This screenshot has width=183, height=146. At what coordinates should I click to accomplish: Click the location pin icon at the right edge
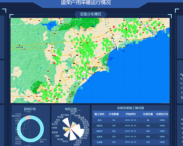[x=181, y=97]
